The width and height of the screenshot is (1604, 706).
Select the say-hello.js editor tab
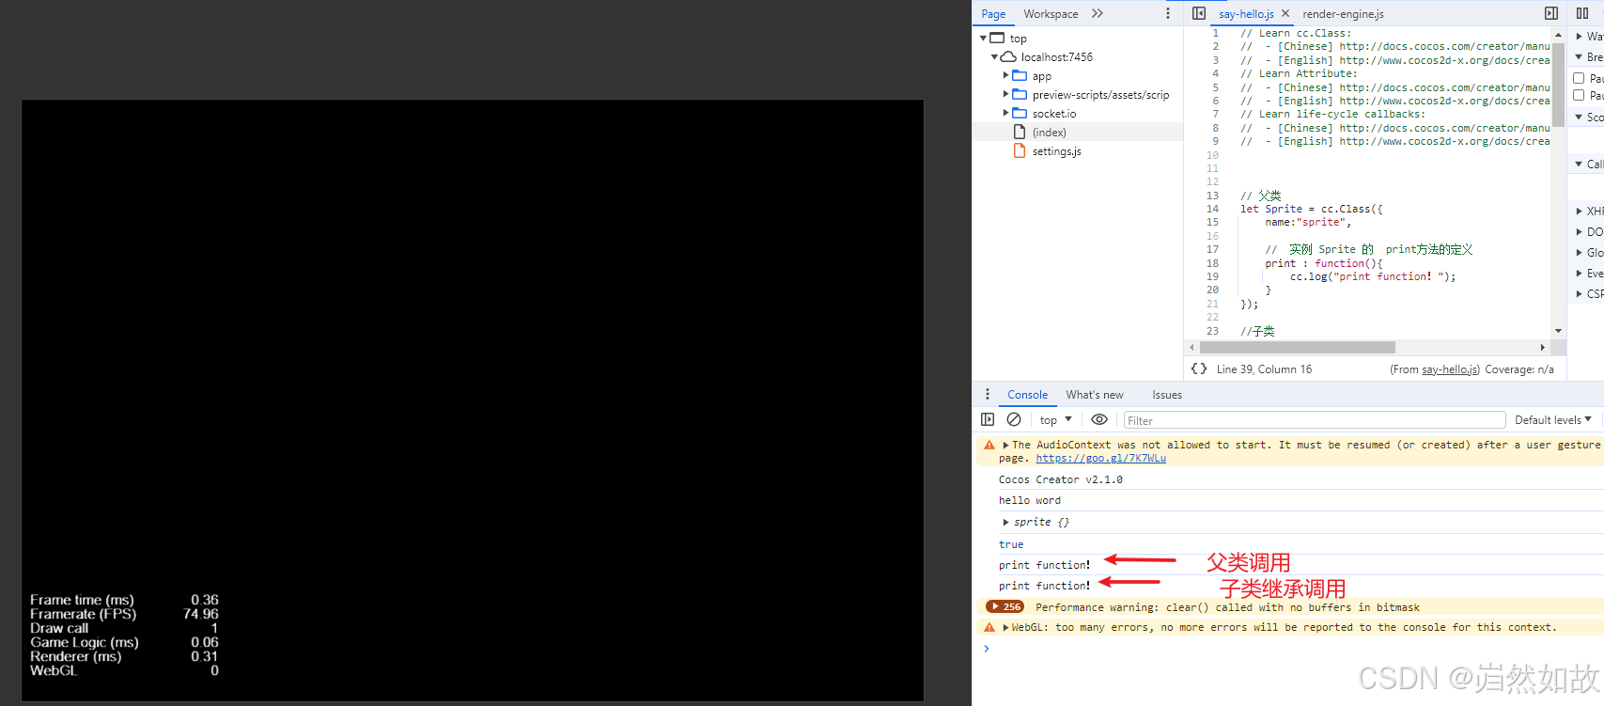click(1246, 13)
